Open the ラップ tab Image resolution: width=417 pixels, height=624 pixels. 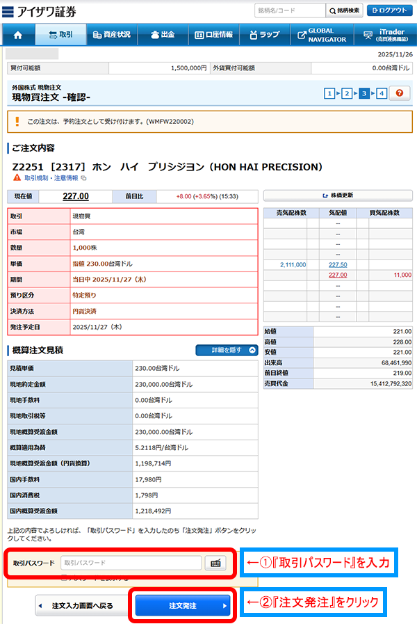click(265, 35)
